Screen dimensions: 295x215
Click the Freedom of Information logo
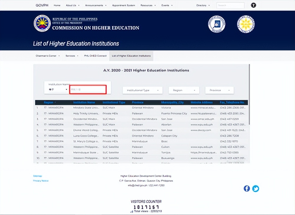[217, 24]
